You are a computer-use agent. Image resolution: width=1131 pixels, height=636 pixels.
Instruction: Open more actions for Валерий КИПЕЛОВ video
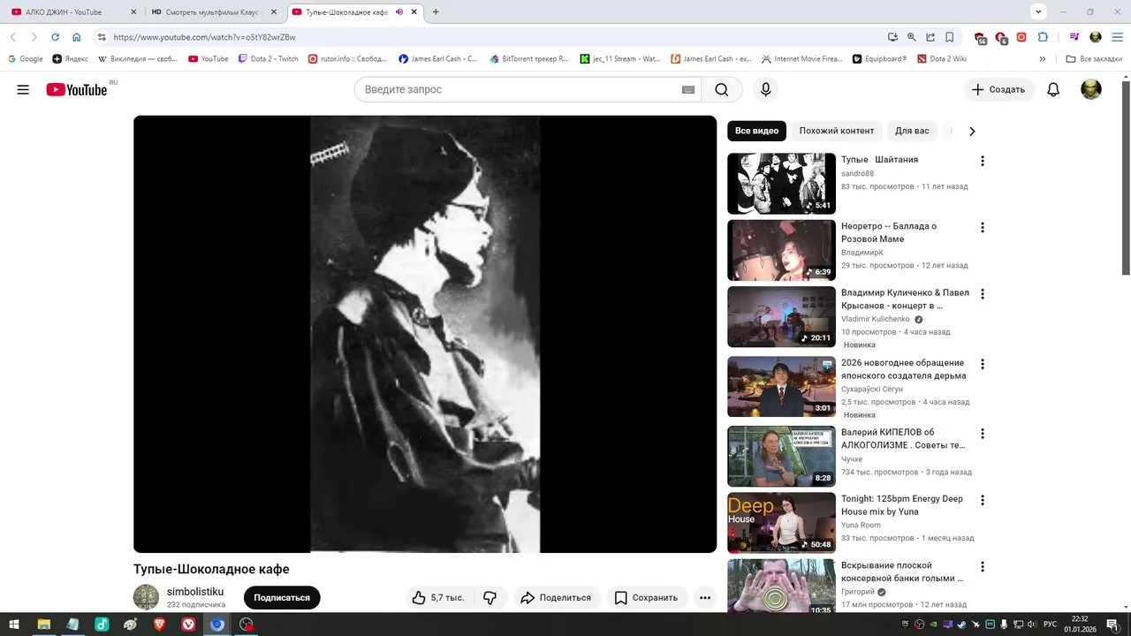(x=982, y=434)
